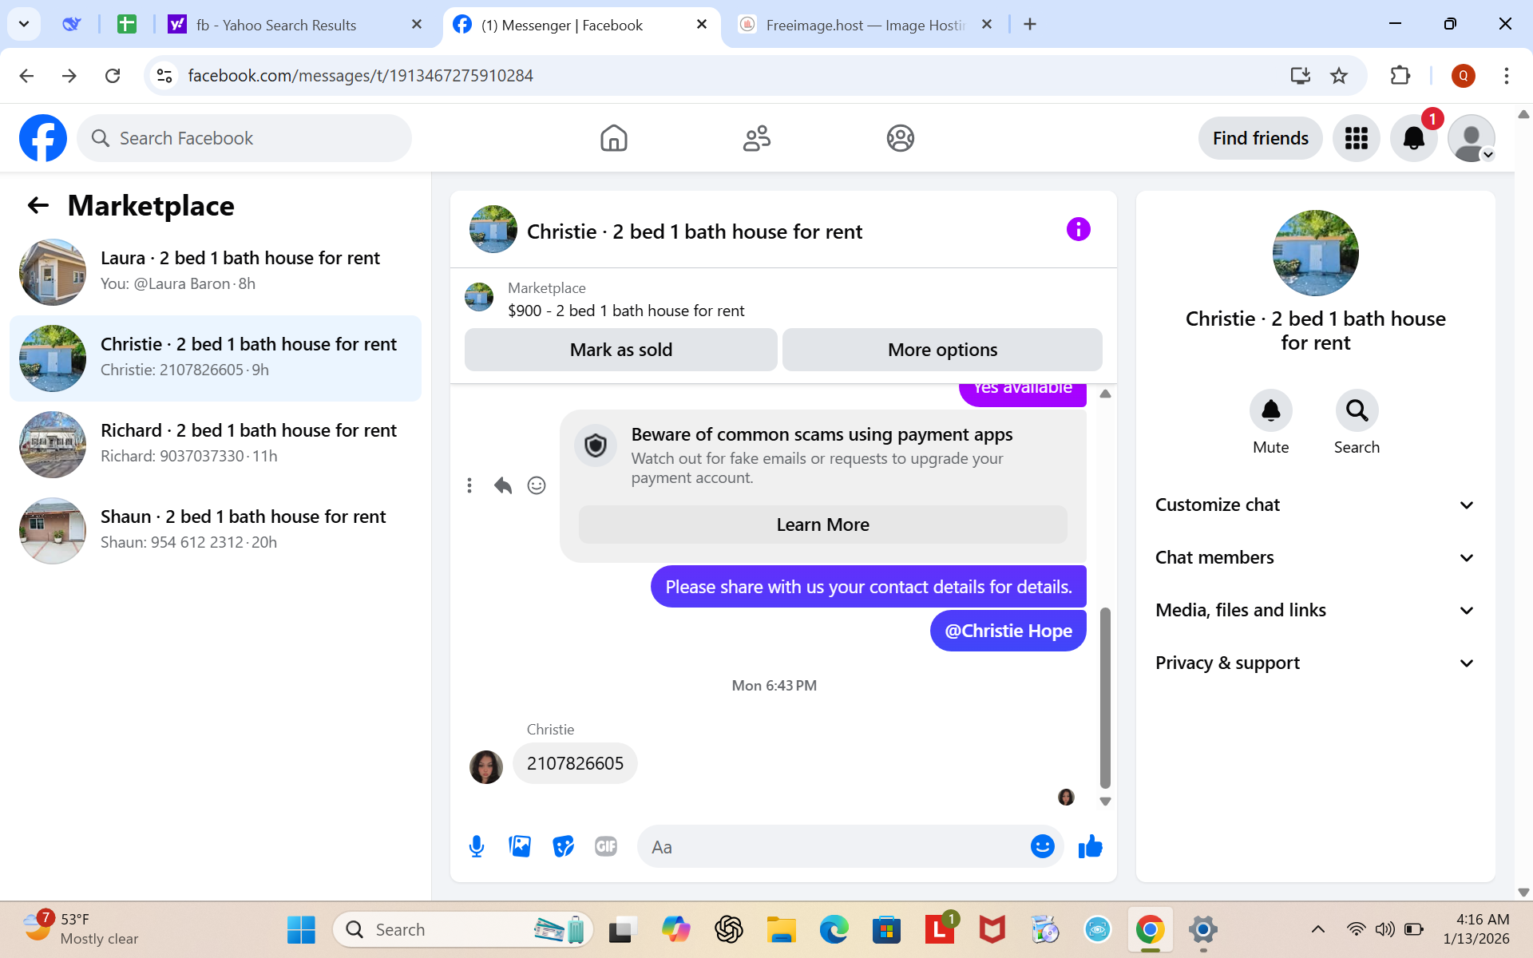Click the chat message scrollbar thumb
This screenshot has width=1533, height=958.
click(x=1105, y=695)
